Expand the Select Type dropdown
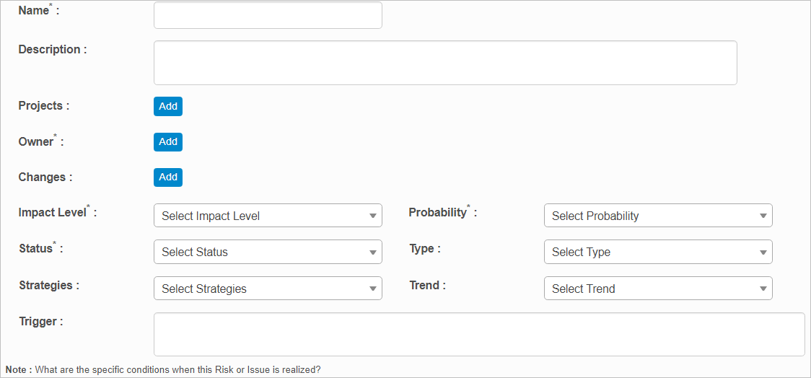The height and width of the screenshot is (378, 811). point(658,252)
